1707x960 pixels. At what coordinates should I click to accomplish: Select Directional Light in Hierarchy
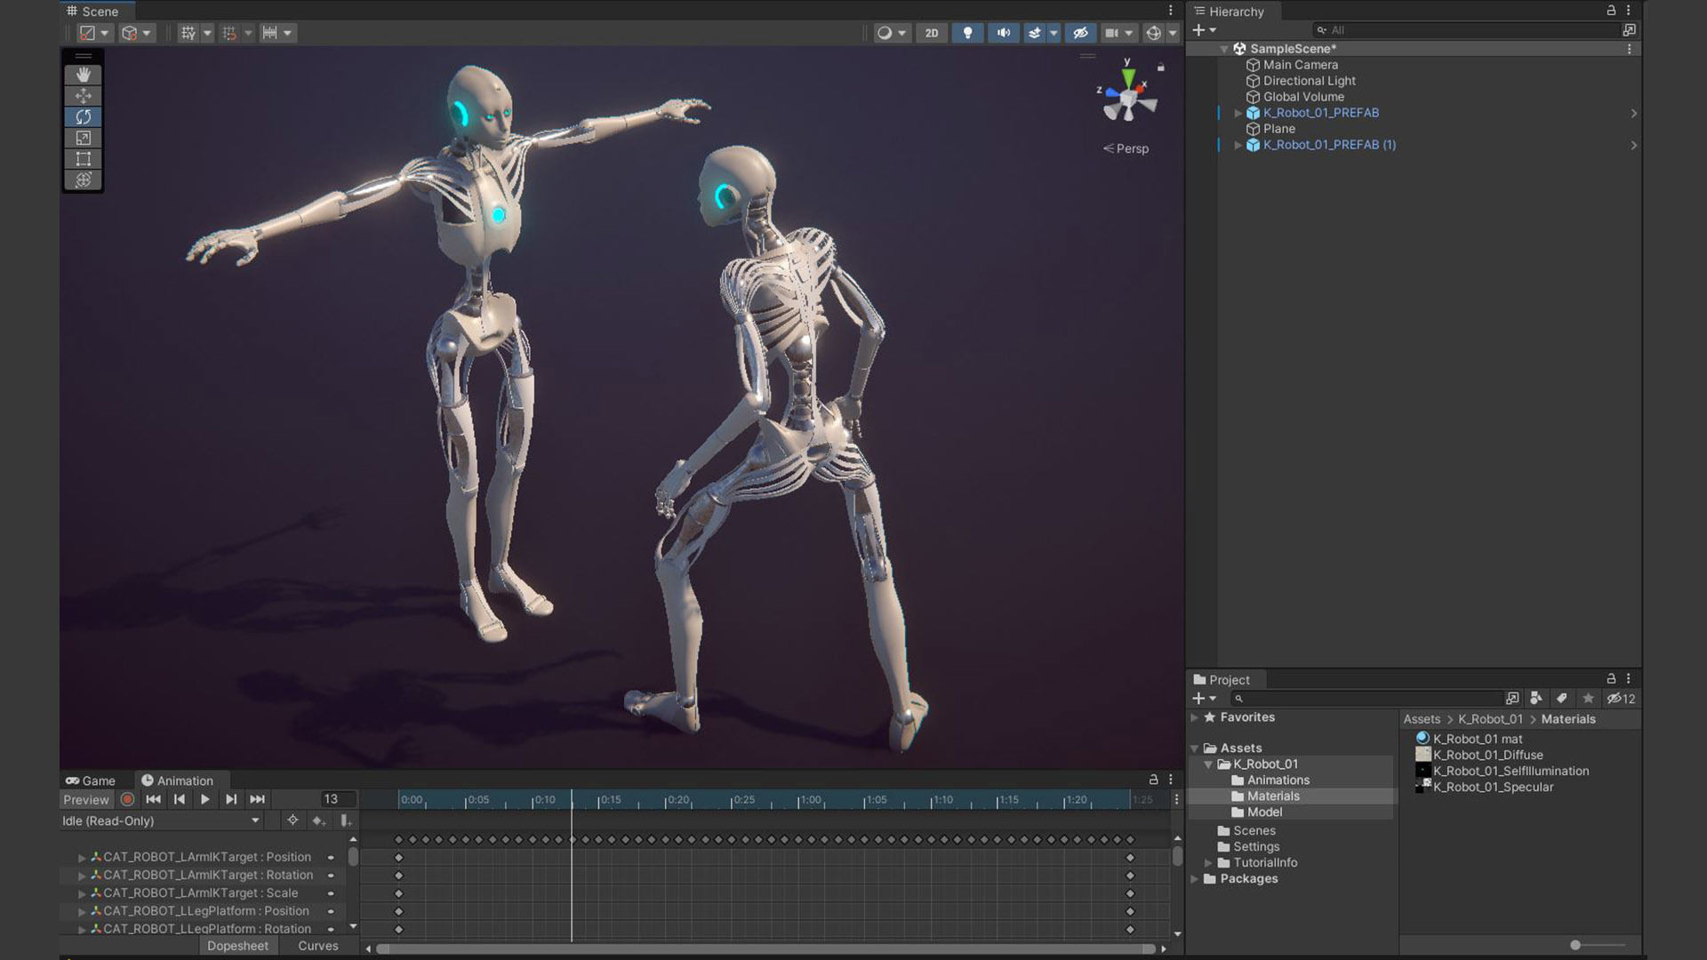[1309, 81]
